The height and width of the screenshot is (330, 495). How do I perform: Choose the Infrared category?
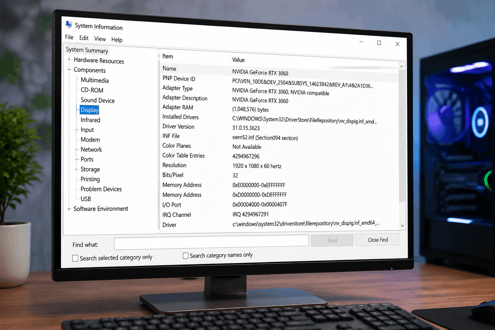pyautogui.click(x=91, y=120)
